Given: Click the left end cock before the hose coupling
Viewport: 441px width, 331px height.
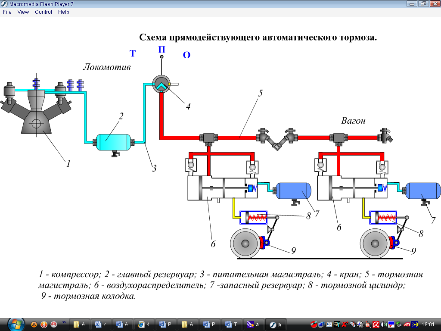Looking at the screenshot, I should click(x=263, y=136).
